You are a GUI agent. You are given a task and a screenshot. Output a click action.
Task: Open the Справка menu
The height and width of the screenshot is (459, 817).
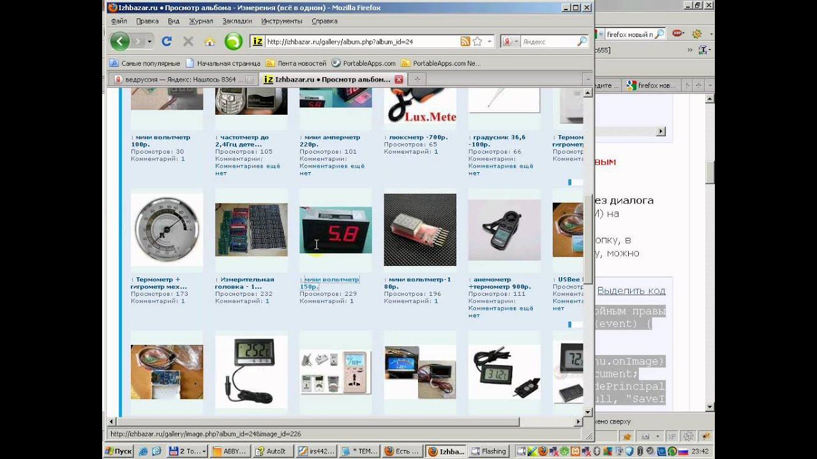pos(324,21)
